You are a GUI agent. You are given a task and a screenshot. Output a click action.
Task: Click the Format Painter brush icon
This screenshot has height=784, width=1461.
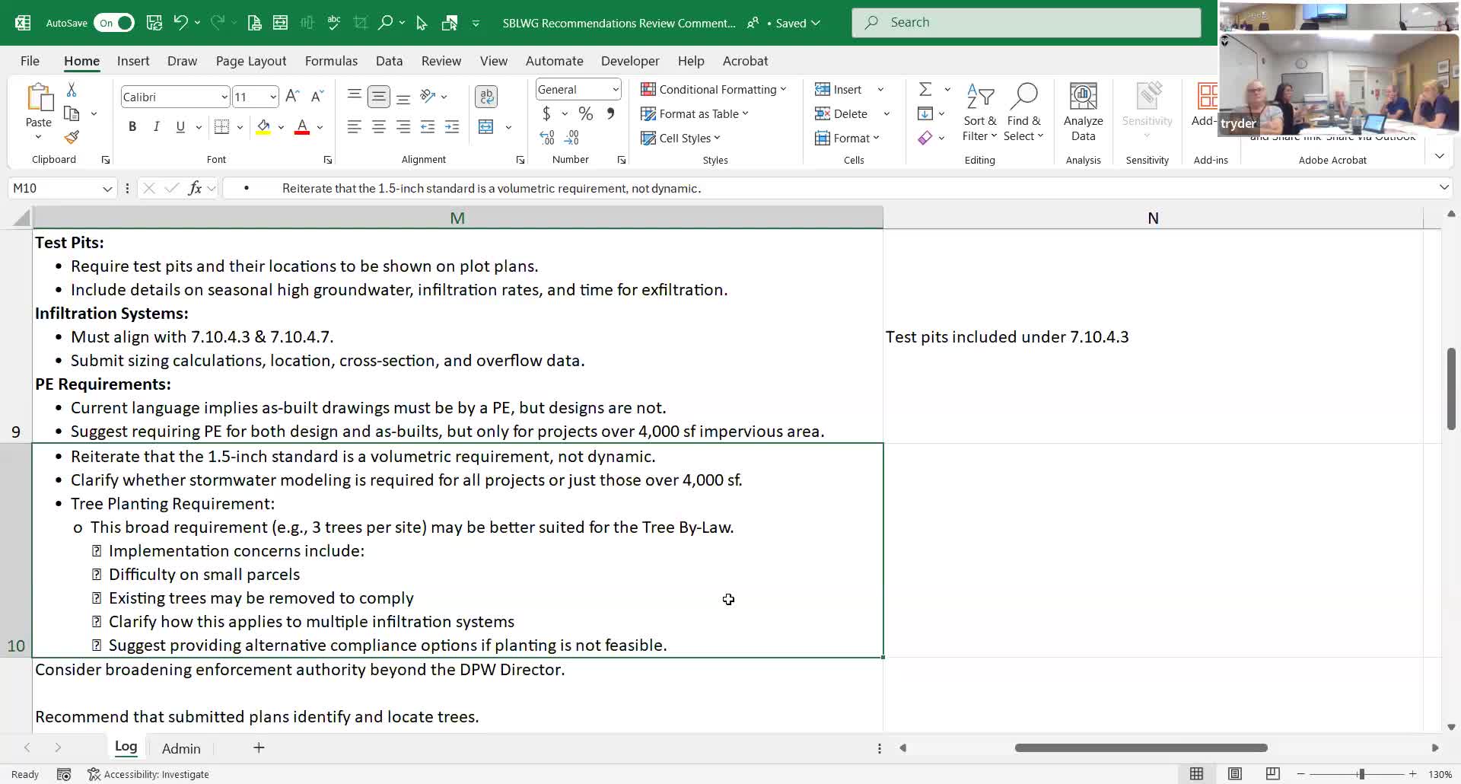[x=72, y=138]
